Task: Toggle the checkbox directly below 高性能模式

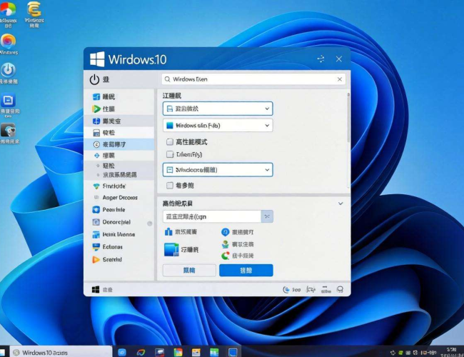Action: coord(170,154)
